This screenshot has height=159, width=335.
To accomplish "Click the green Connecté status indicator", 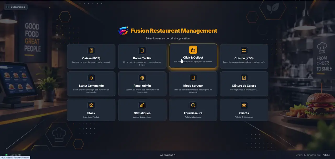I will [x=6, y=155].
